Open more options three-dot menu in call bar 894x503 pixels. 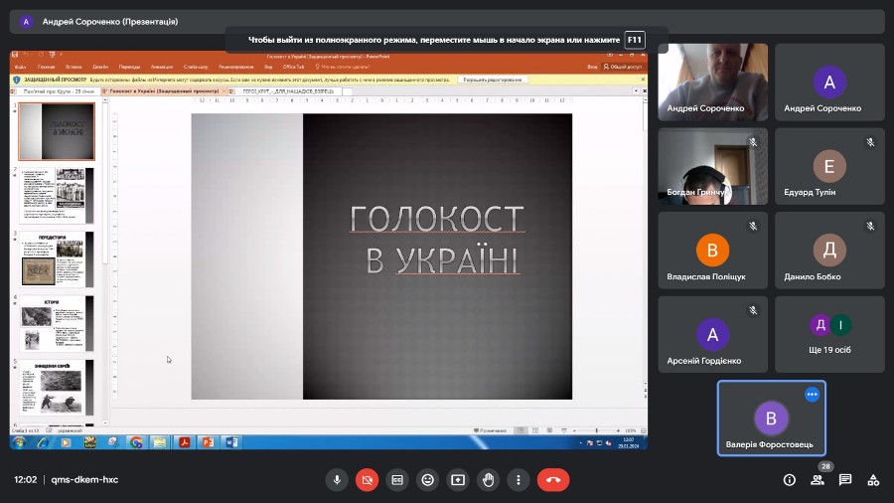[x=518, y=479]
